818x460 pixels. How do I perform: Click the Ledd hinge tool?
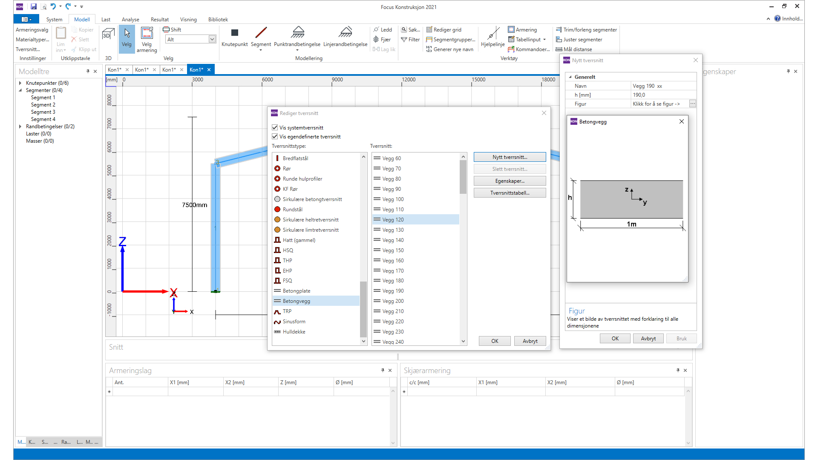[383, 30]
